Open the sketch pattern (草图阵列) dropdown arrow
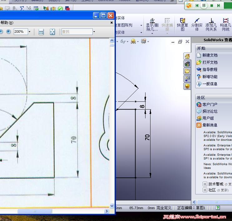This screenshot has width=232, height=221. 141,26
